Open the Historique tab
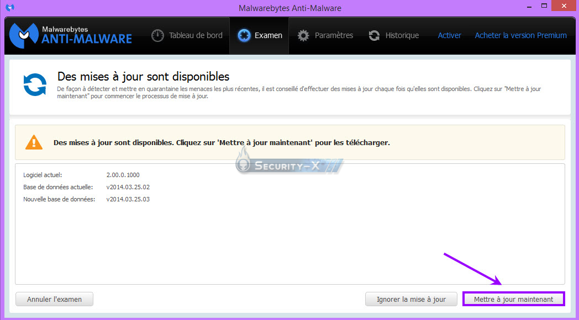The height and width of the screenshot is (320, 579). pos(393,35)
